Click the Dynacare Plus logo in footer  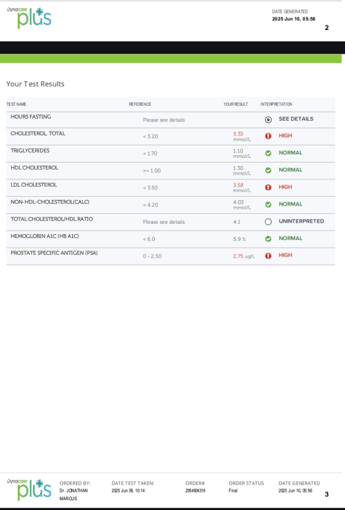[29, 490]
